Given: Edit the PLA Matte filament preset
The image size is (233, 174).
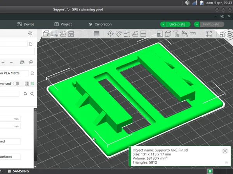Looking at the screenshot, I should tap(32, 73).
